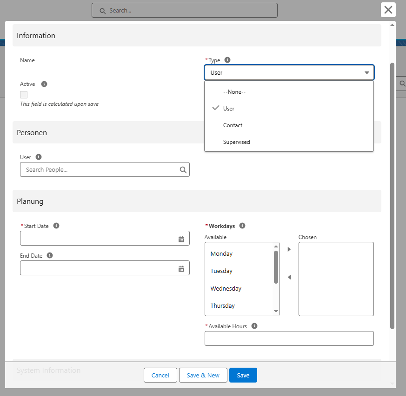Move selected workday back to Available
This screenshot has height=396, width=406.
pyautogui.click(x=289, y=277)
